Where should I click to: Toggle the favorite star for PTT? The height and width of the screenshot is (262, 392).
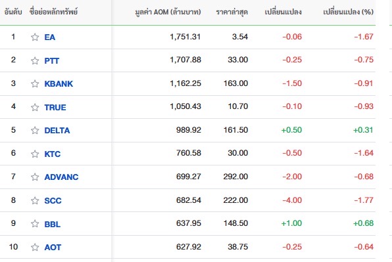point(35,60)
